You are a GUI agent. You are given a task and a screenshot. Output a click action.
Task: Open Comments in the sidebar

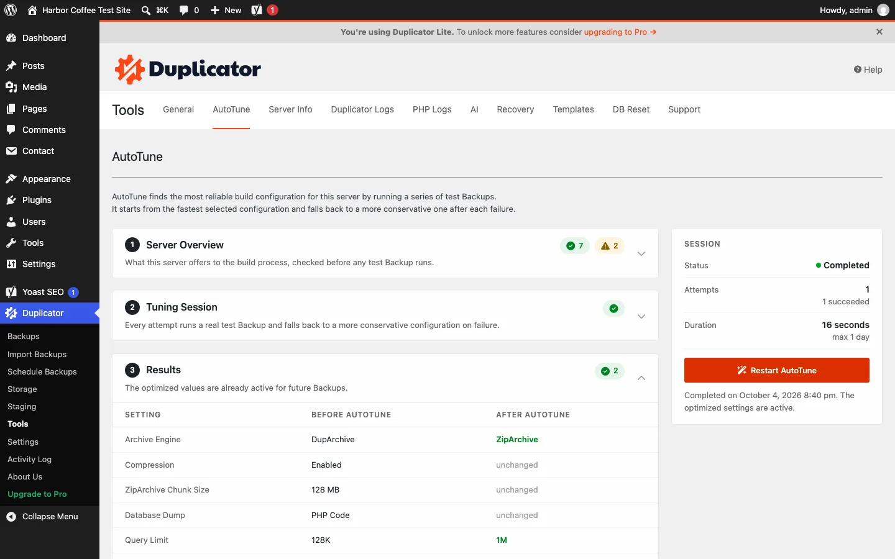click(50, 130)
